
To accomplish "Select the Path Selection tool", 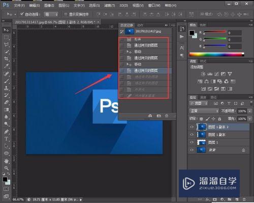I will tap(6, 146).
